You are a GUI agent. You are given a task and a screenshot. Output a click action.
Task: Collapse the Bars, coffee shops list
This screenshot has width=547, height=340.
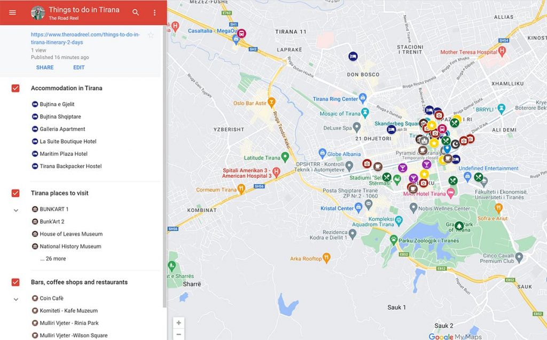click(x=15, y=299)
